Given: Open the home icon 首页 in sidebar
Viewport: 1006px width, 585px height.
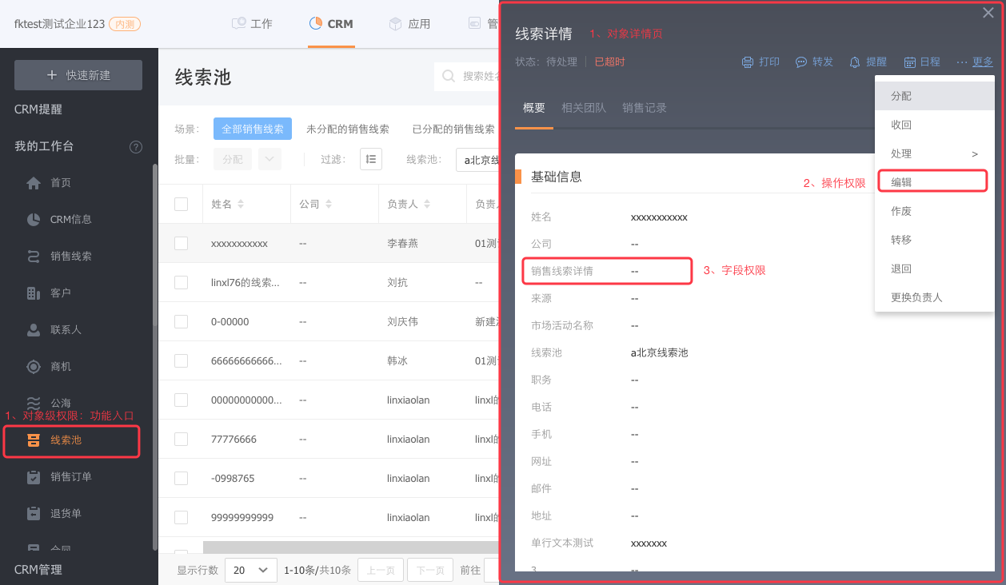Looking at the screenshot, I should (34, 183).
